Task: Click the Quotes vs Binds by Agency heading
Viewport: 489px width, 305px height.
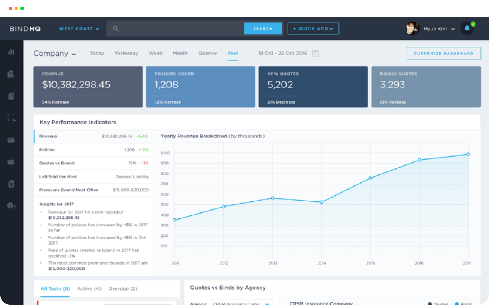Action: coord(228,288)
